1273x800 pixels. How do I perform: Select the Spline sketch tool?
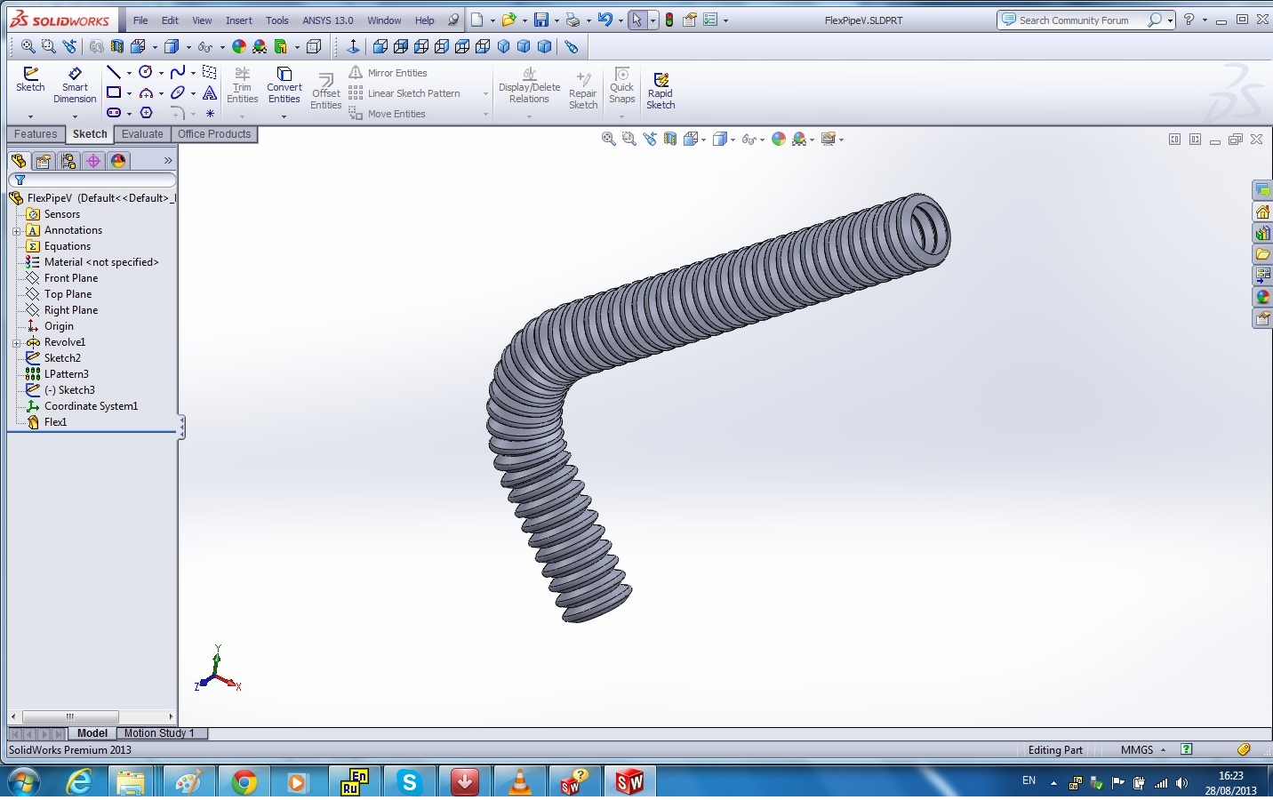pyautogui.click(x=177, y=73)
